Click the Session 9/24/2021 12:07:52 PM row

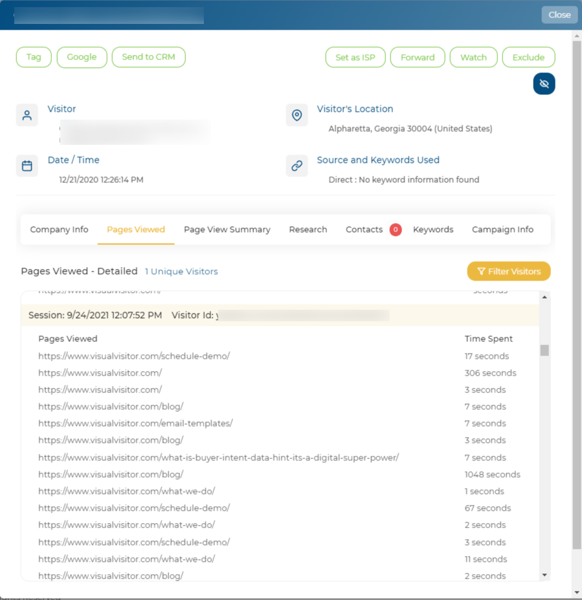point(280,316)
